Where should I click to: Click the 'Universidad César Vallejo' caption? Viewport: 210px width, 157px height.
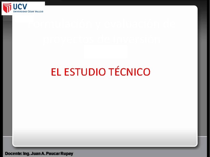[28, 11]
